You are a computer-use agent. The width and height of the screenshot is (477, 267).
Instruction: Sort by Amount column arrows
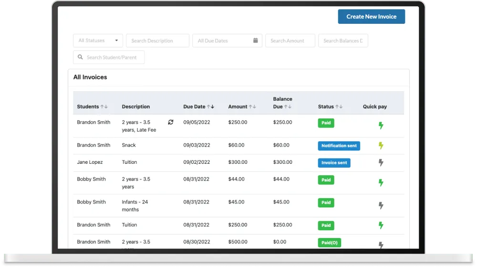coord(252,107)
